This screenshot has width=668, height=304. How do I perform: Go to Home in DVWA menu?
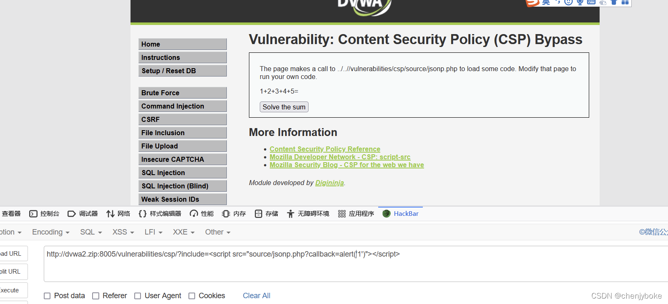[183, 44]
